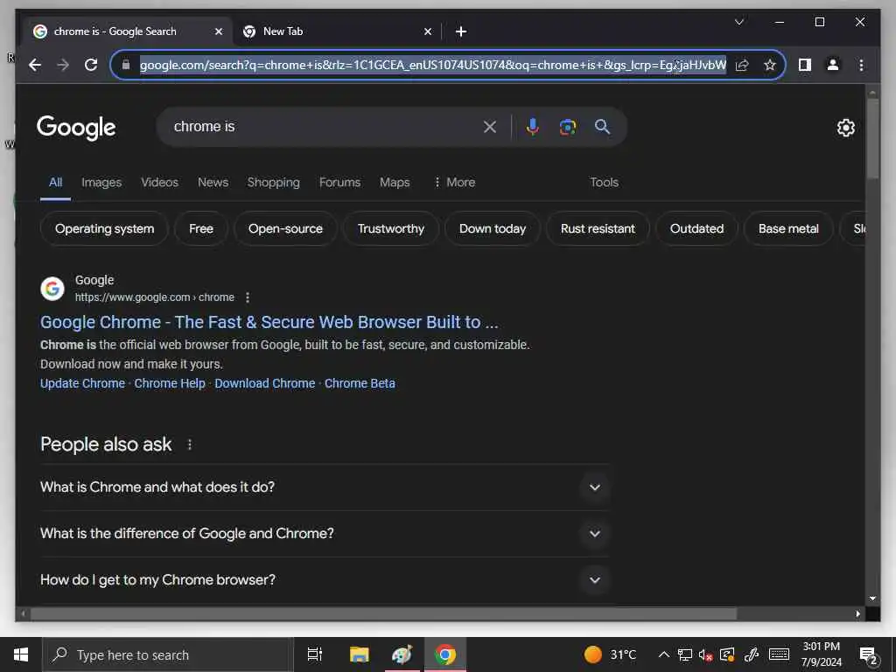896x672 pixels.
Task: Show hidden system tray icons
Action: click(663, 654)
